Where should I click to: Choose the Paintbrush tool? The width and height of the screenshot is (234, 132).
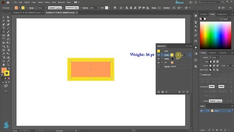8,32
